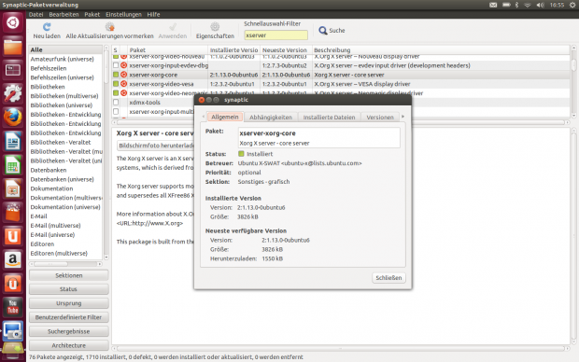
Task: Click Benutzerdefinierte Filter button
Action: (69, 317)
